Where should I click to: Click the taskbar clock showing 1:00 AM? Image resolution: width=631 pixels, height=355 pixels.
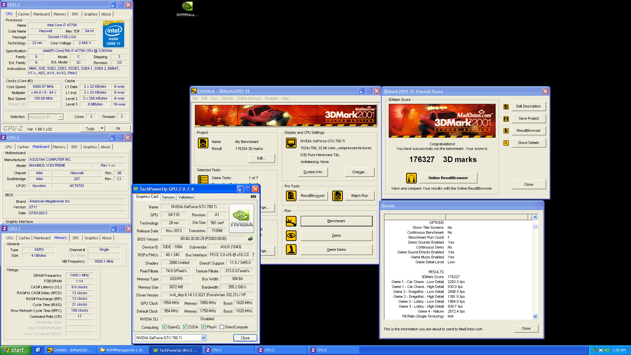619,350
